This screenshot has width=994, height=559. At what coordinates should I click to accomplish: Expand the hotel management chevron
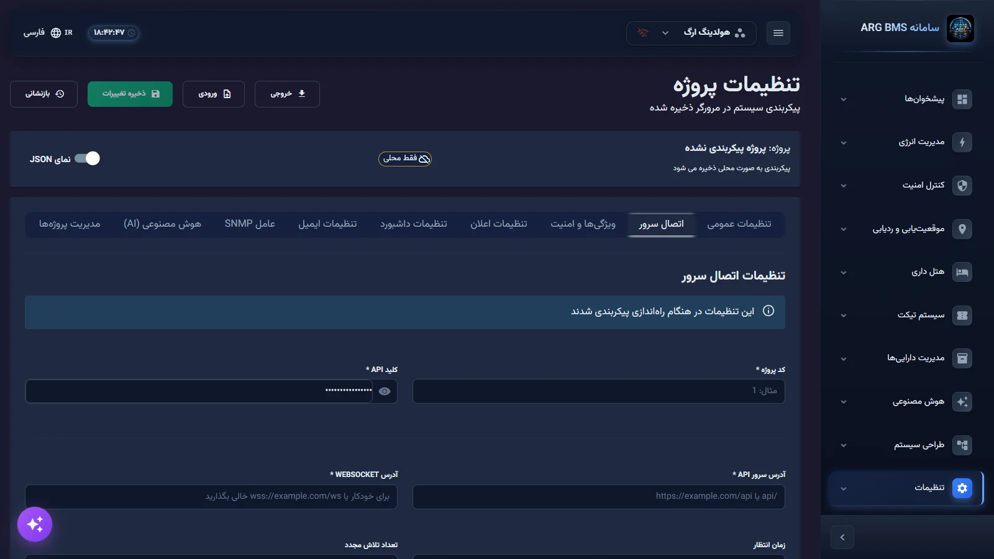(x=844, y=273)
